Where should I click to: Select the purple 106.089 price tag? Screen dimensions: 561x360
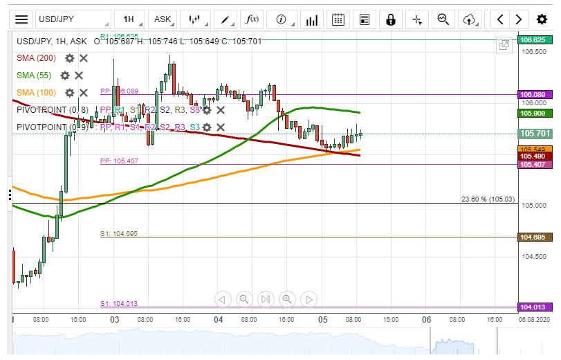point(535,95)
